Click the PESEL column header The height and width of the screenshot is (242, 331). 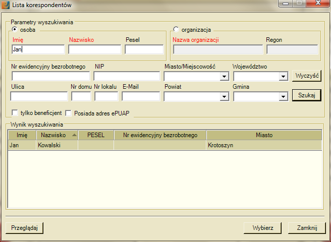(96, 135)
